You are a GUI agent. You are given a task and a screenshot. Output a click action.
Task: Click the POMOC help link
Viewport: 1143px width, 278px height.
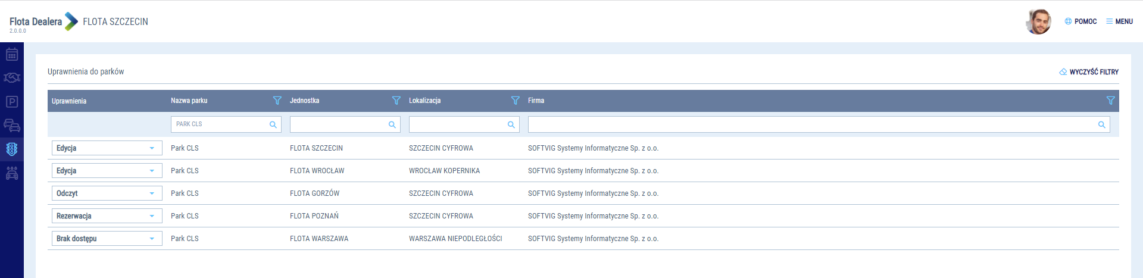click(1080, 21)
